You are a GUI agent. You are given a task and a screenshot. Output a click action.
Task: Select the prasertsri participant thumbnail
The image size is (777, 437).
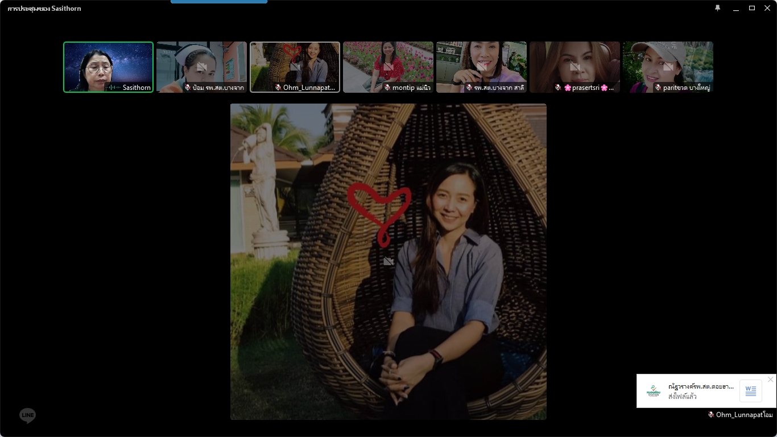pos(575,57)
